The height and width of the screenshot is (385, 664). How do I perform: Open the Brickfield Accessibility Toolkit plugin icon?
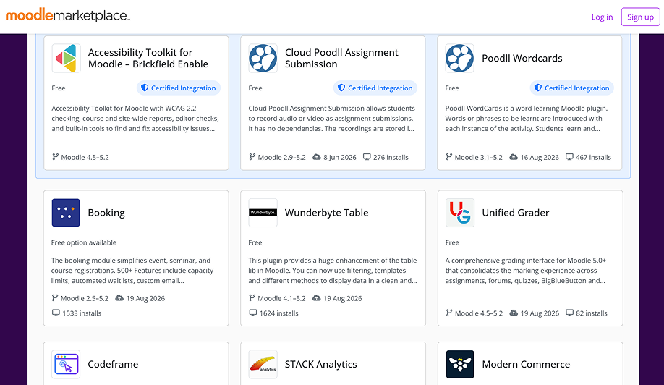(66, 58)
